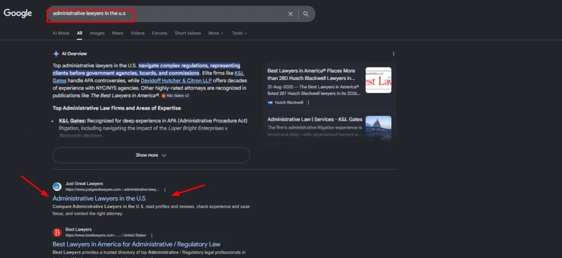Click the Capitol building thumbnail

tap(379, 129)
